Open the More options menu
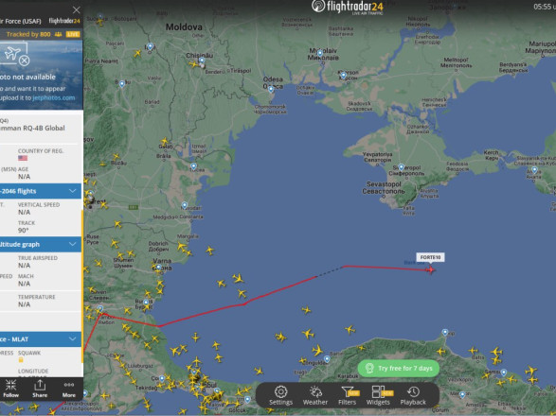The image size is (556, 416). pos(69,389)
